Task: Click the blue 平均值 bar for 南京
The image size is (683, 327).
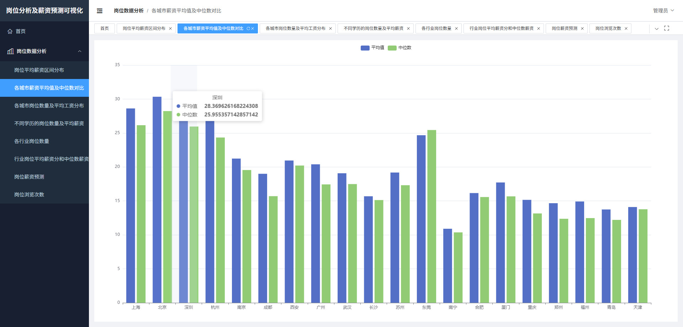Action: pos(236,231)
